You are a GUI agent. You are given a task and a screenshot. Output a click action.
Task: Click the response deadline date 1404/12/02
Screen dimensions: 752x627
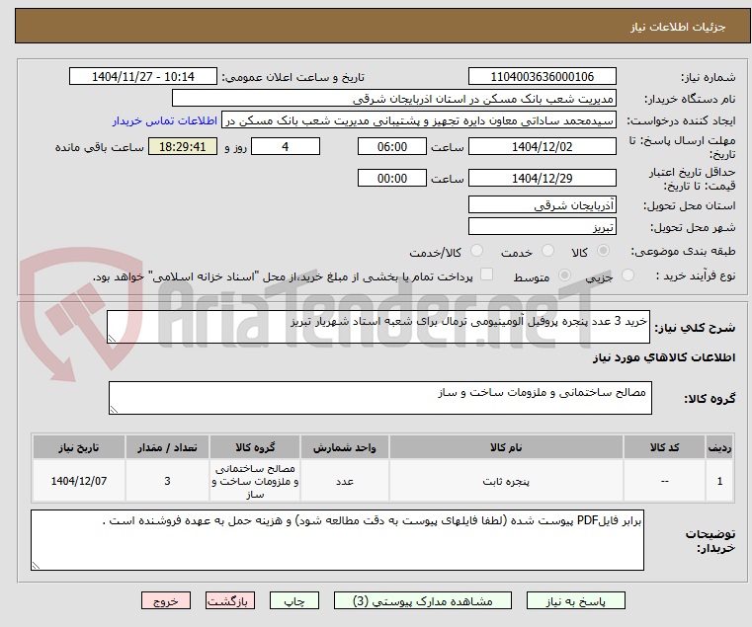pos(542,147)
